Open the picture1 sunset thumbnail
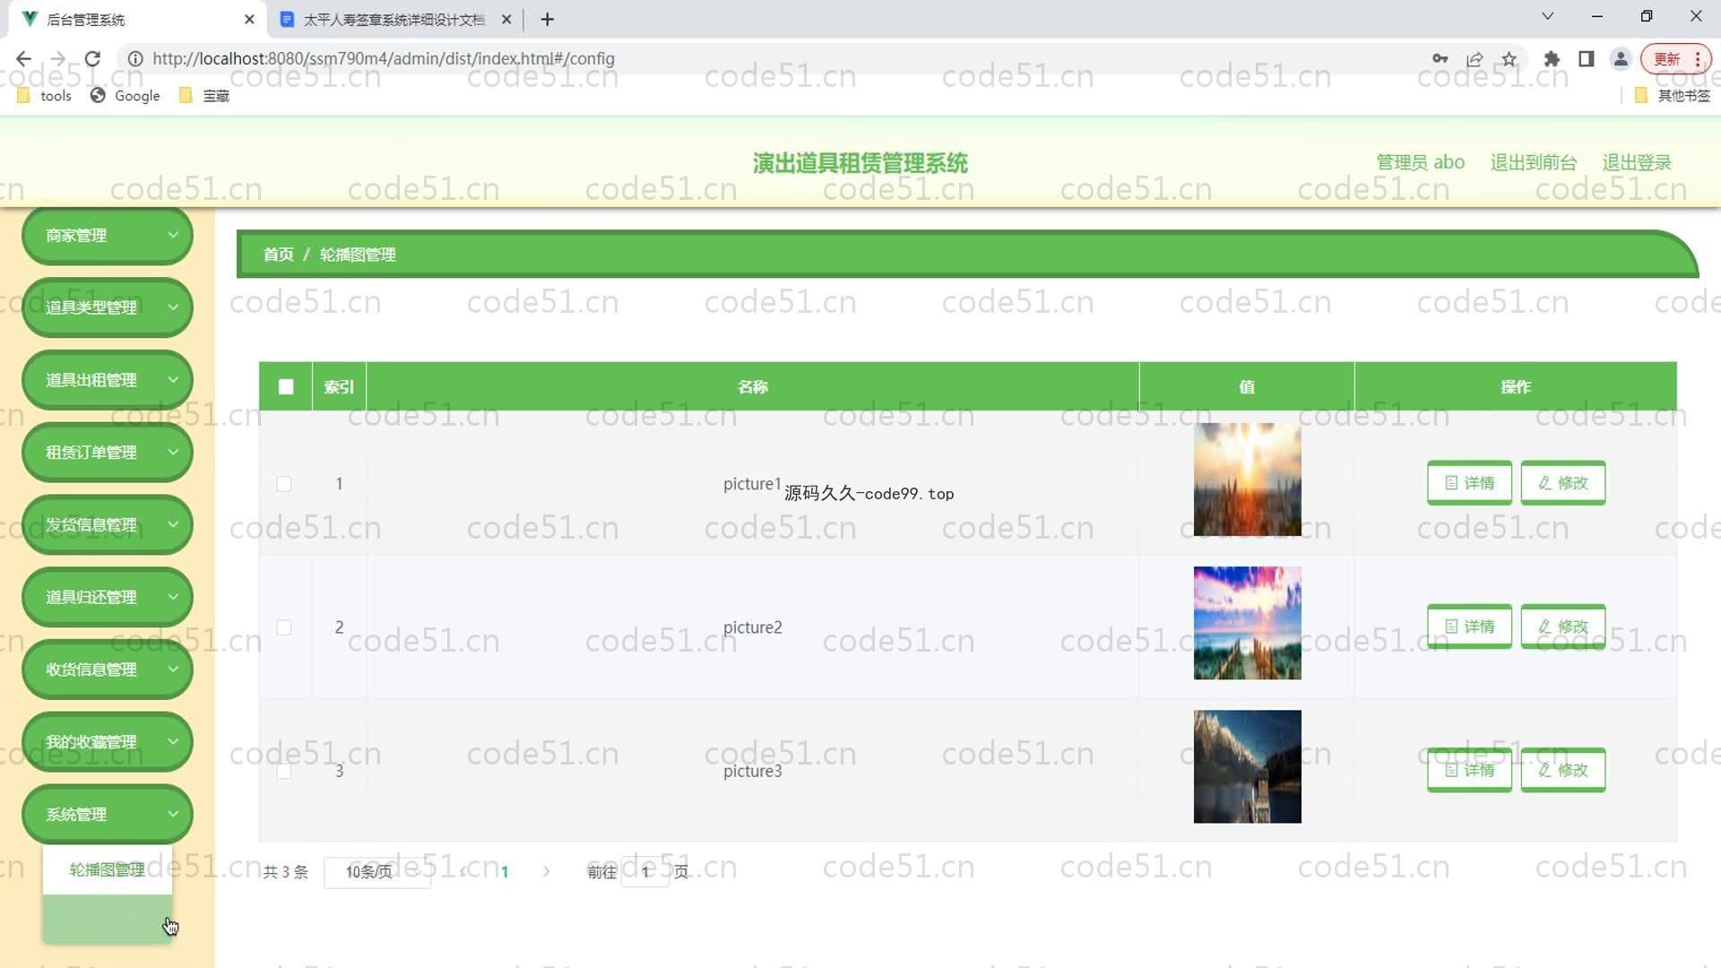The image size is (1721, 968). pos(1247,480)
